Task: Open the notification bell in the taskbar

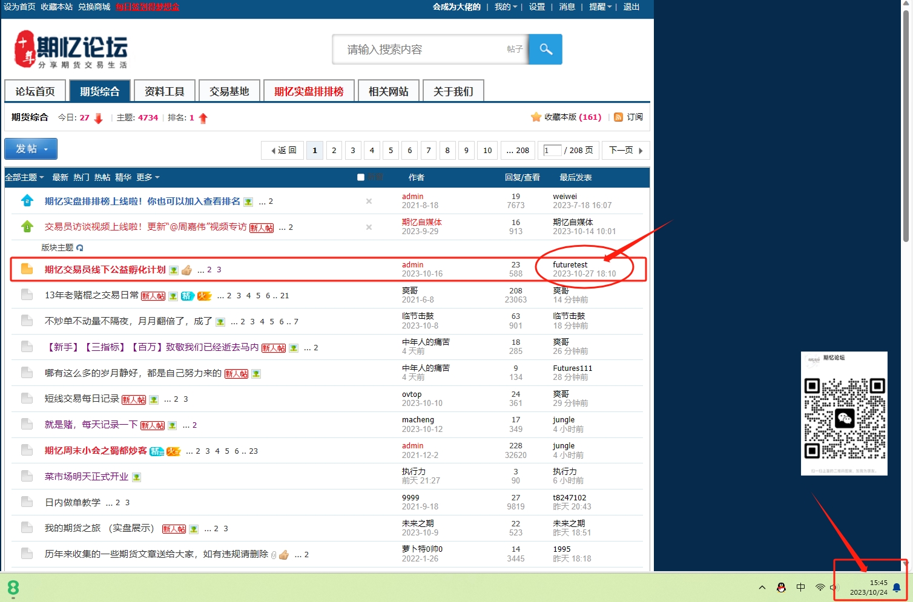Action: tap(897, 587)
